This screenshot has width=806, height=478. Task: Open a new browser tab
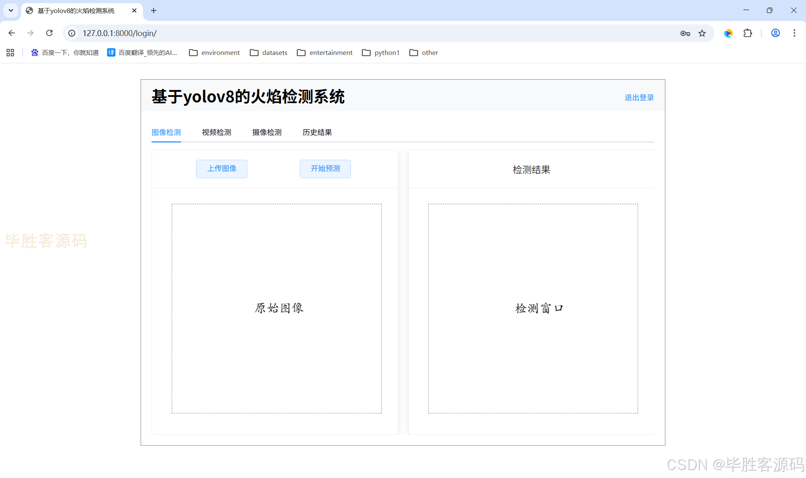[154, 10]
